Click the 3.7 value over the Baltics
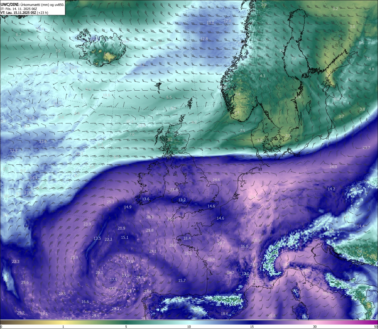 [x=341, y=116]
